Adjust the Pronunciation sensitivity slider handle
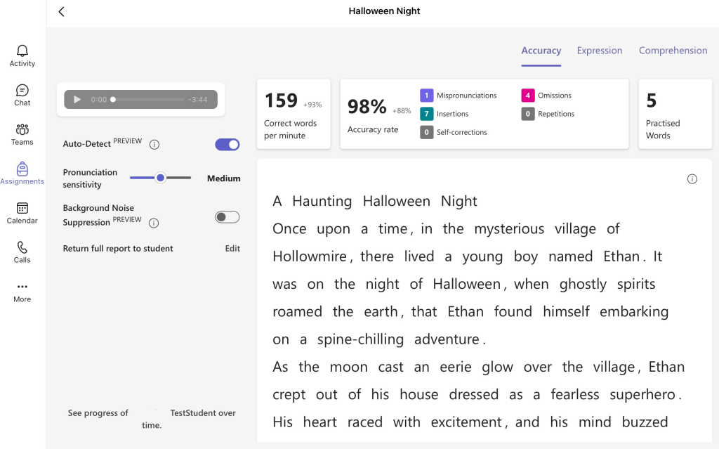Image resolution: width=719 pixels, height=449 pixels. (160, 178)
